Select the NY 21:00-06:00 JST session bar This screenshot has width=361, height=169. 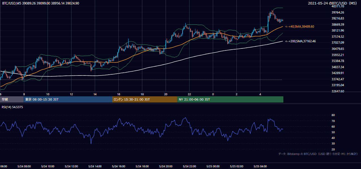pos(230,99)
